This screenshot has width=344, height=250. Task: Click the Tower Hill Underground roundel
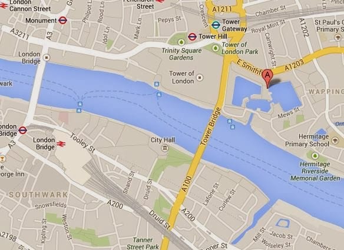(192, 37)
